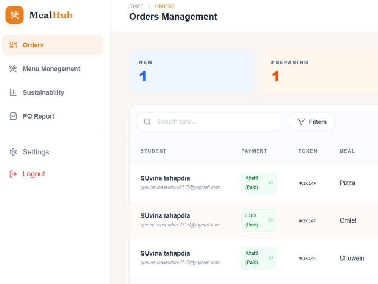Image resolution: width=378 pixels, height=284 pixels.
Task: Click the Sustainability bar chart icon
Action: [x=13, y=92]
